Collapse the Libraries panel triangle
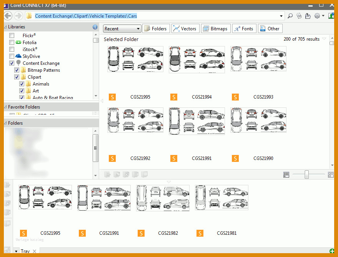The width and height of the screenshot is (338, 257). (x=5, y=27)
